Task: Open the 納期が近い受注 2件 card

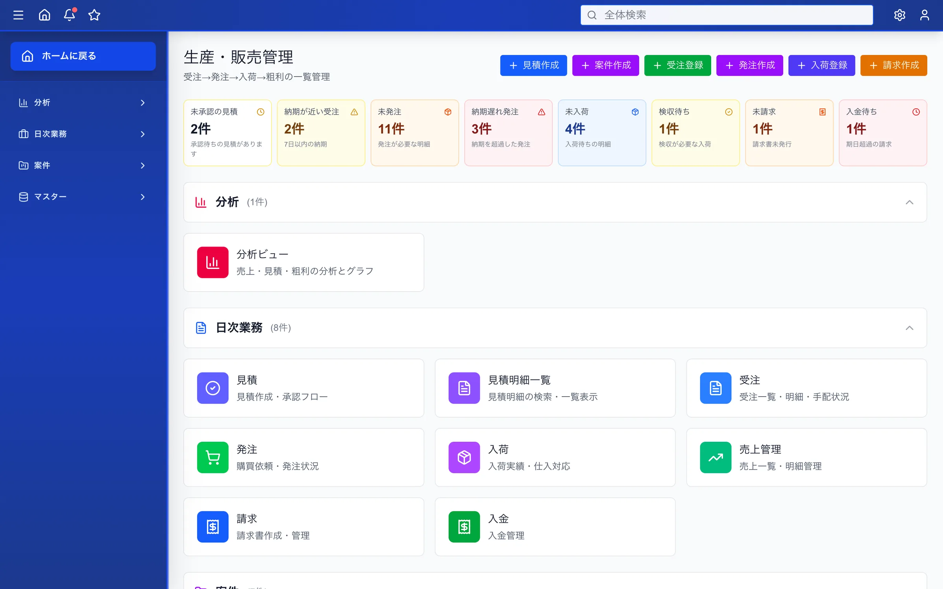Action: click(x=321, y=133)
